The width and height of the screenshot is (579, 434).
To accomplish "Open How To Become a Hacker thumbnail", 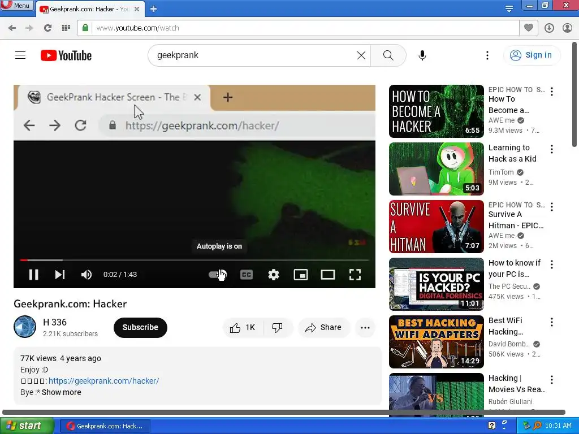I will point(436,111).
